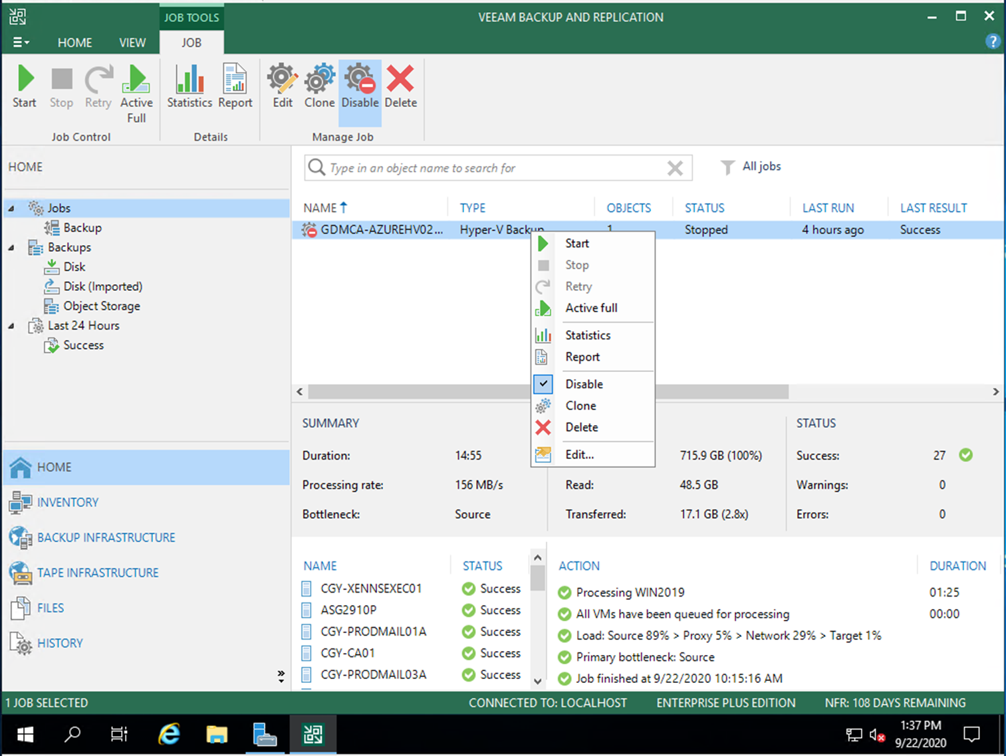This screenshot has height=756, width=1006.
Task: Select the JOB ribbon tab
Action: coord(191,43)
